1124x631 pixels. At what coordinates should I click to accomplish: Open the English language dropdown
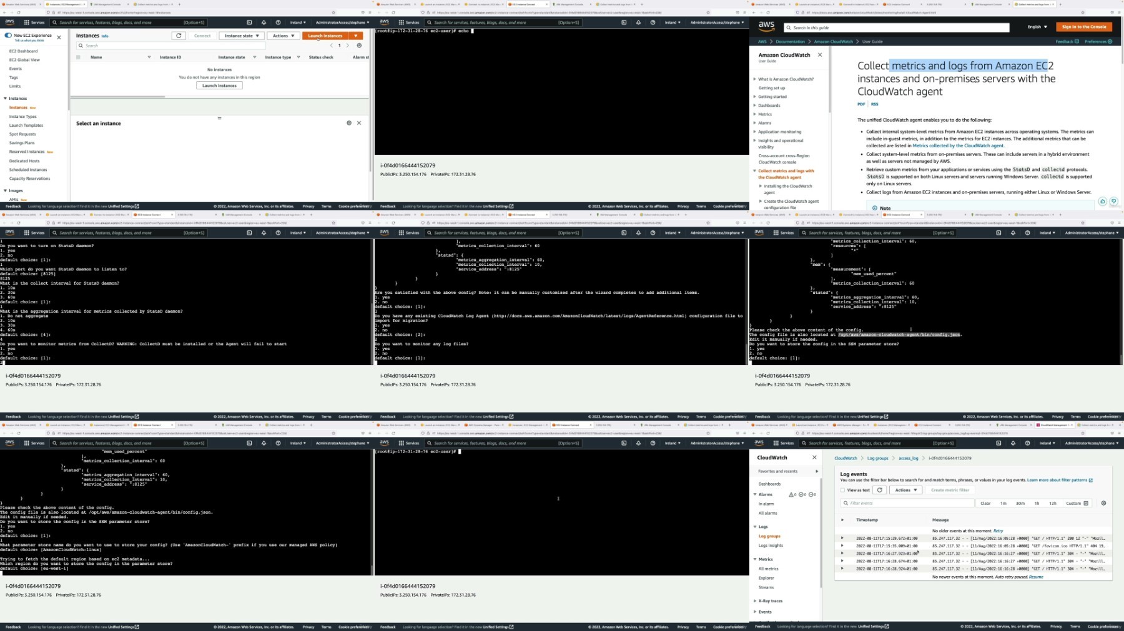1037,27
